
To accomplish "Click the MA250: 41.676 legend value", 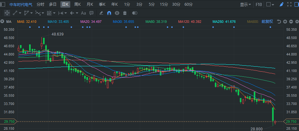I will (x=224, y=22).
